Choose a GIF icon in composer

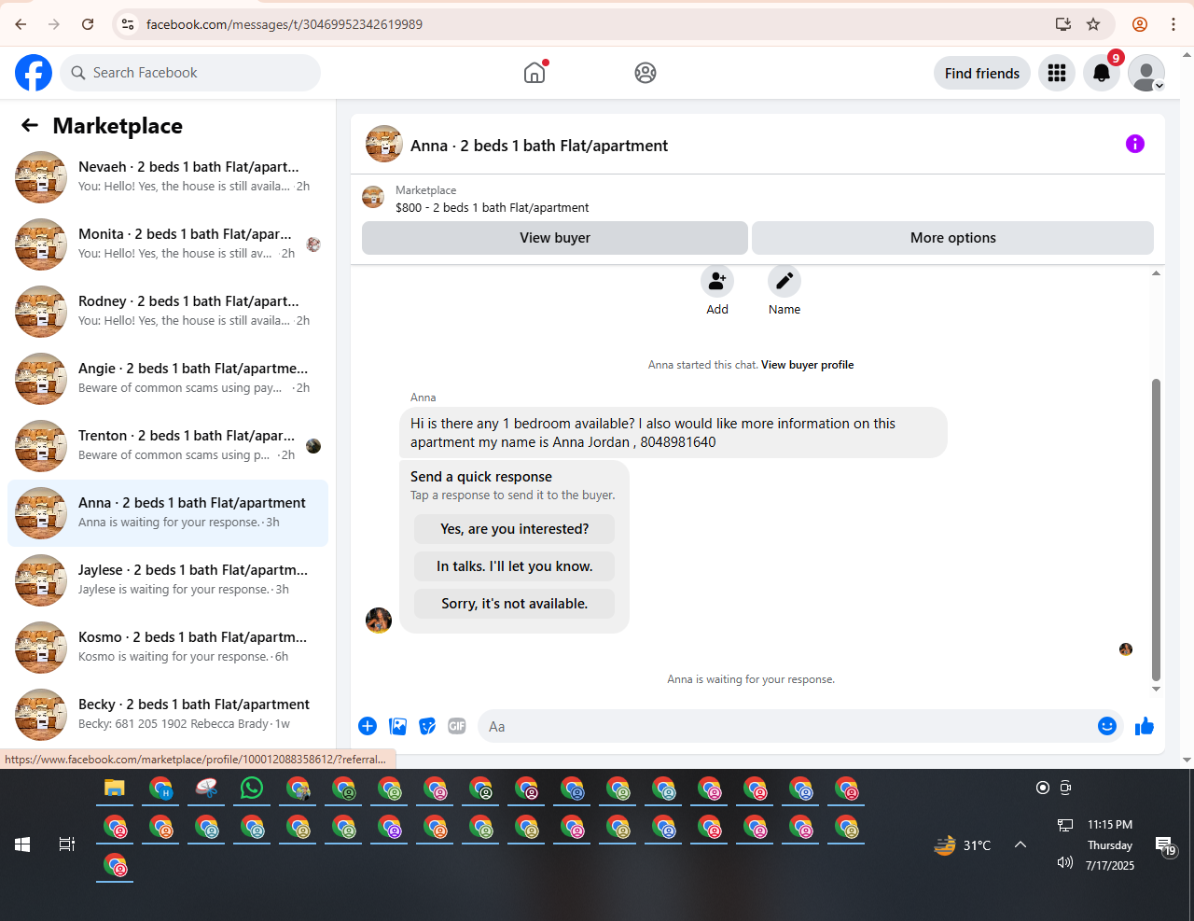[x=457, y=726]
